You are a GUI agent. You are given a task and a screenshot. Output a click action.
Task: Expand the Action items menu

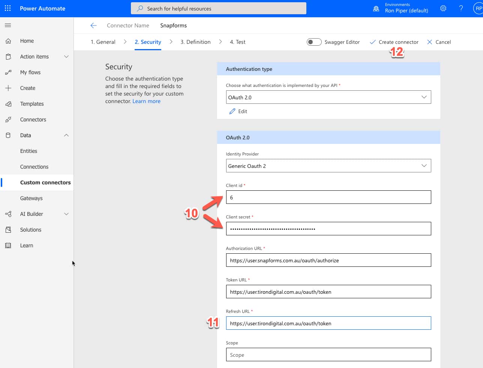[x=66, y=57]
